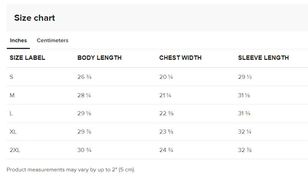Screen dimensions: 308x185
Task: Switch to the Centimeters tab
Action: pos(53,40)
